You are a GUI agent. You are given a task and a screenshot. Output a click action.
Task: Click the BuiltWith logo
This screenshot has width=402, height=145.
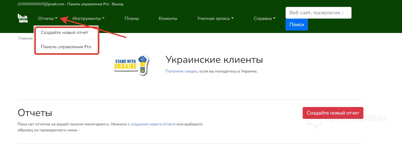coord(23,18)
